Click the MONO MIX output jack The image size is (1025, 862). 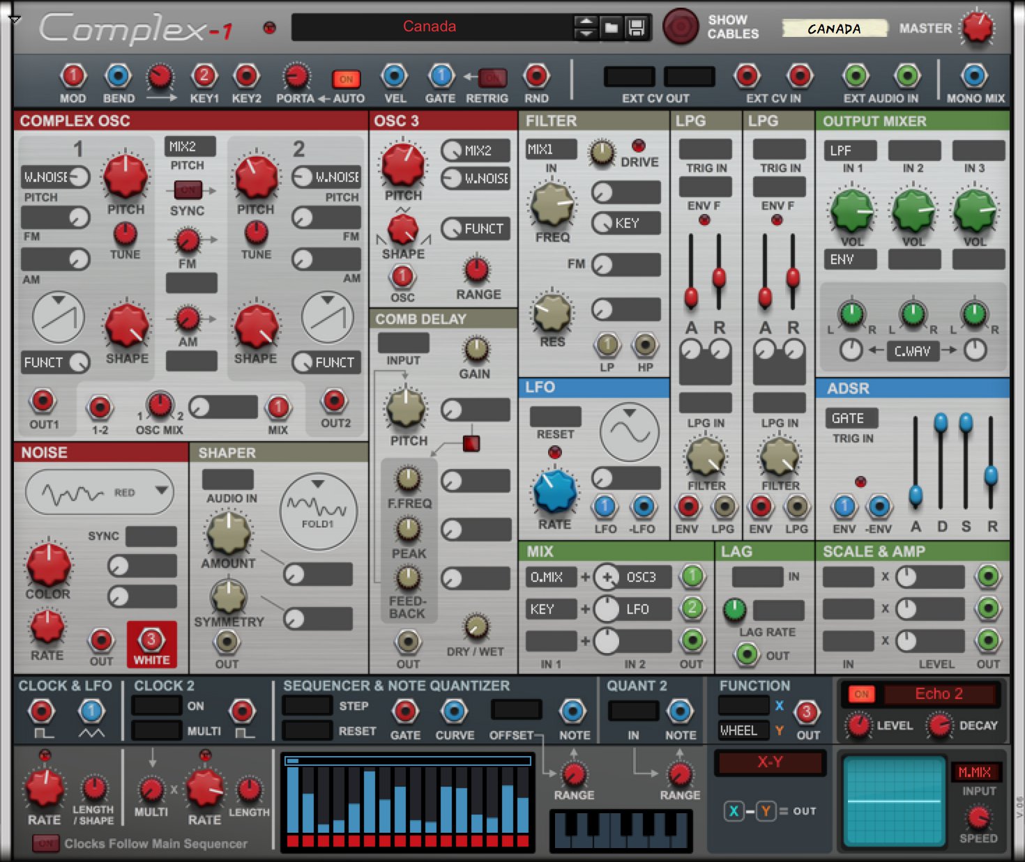tap(973, 77)
